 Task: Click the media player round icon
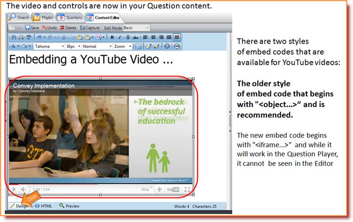click(177, 46)
